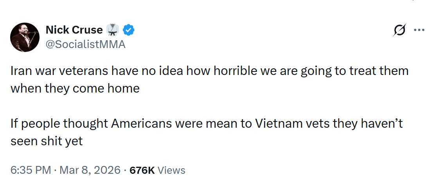
Task: Open the Grok actions icon
Action: [399, 31]
